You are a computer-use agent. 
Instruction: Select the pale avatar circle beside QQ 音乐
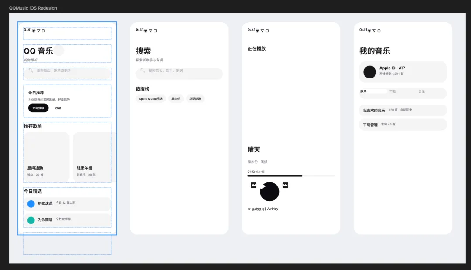click(x=59, y=51)
